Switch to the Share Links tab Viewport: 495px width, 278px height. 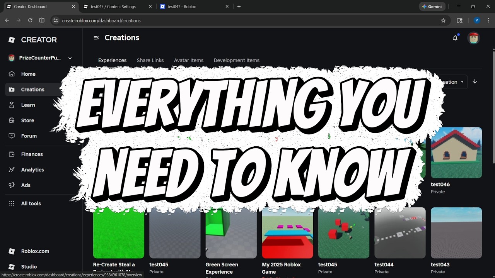[x=150, y=60]
